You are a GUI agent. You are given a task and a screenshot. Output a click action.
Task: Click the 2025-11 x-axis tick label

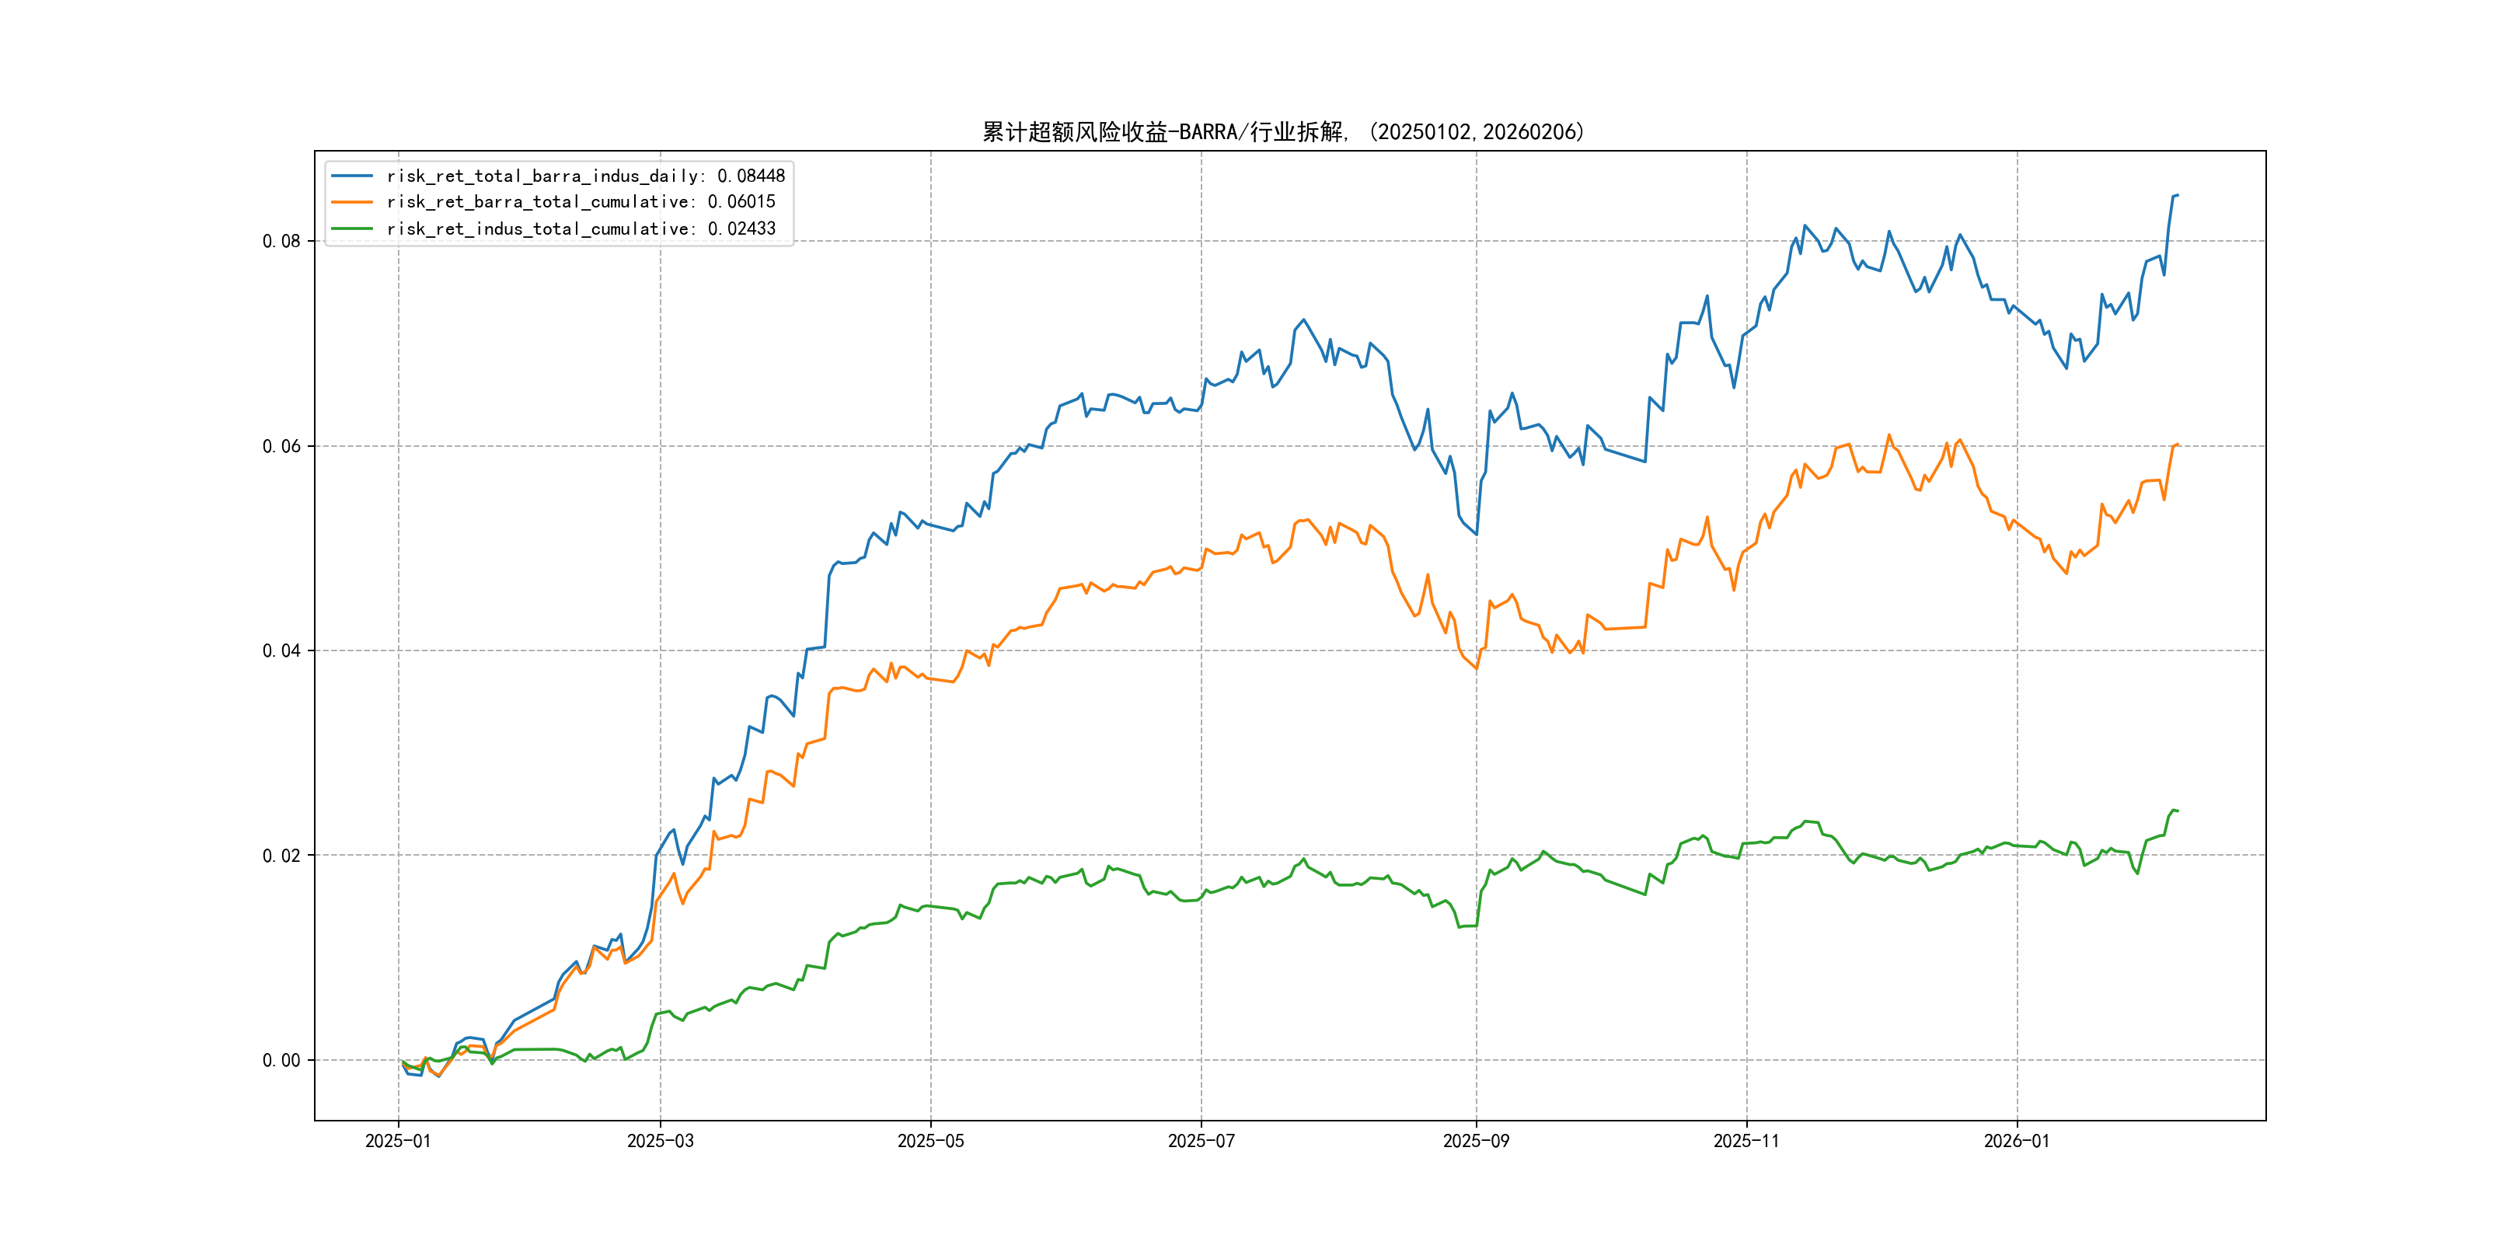pyautogui.click(x=1747, y=1141)
